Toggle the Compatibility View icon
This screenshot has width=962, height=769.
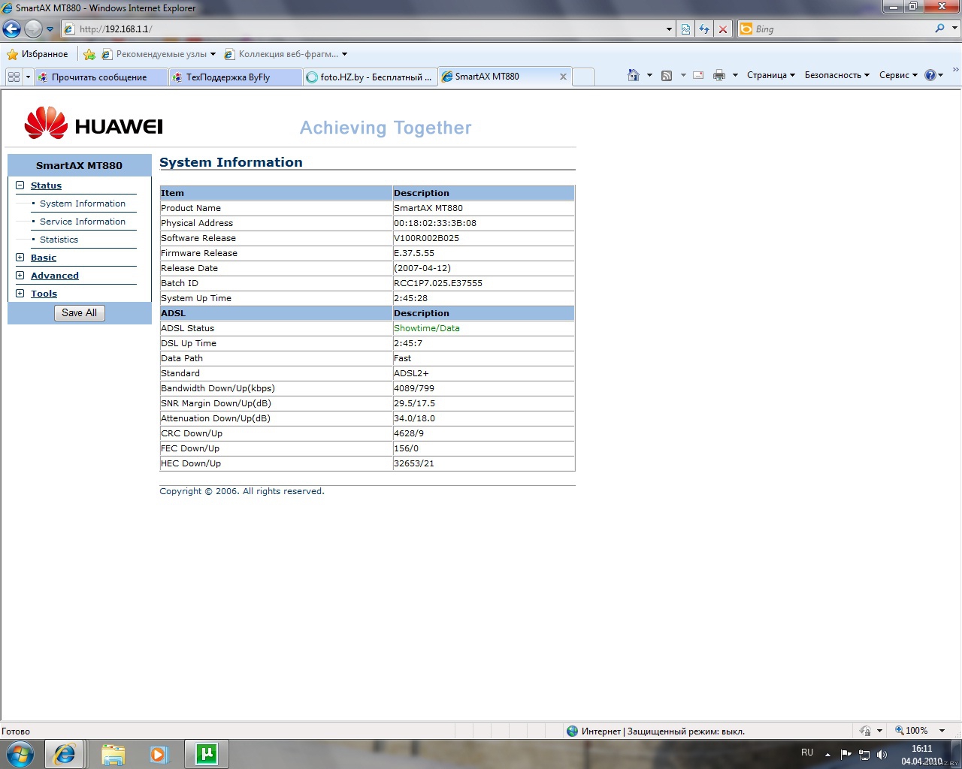pyautogui.click(x=685, y=29)
